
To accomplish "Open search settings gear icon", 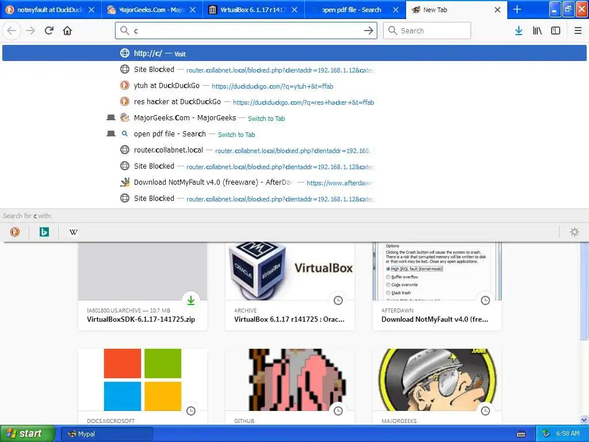I will point(575,232).
